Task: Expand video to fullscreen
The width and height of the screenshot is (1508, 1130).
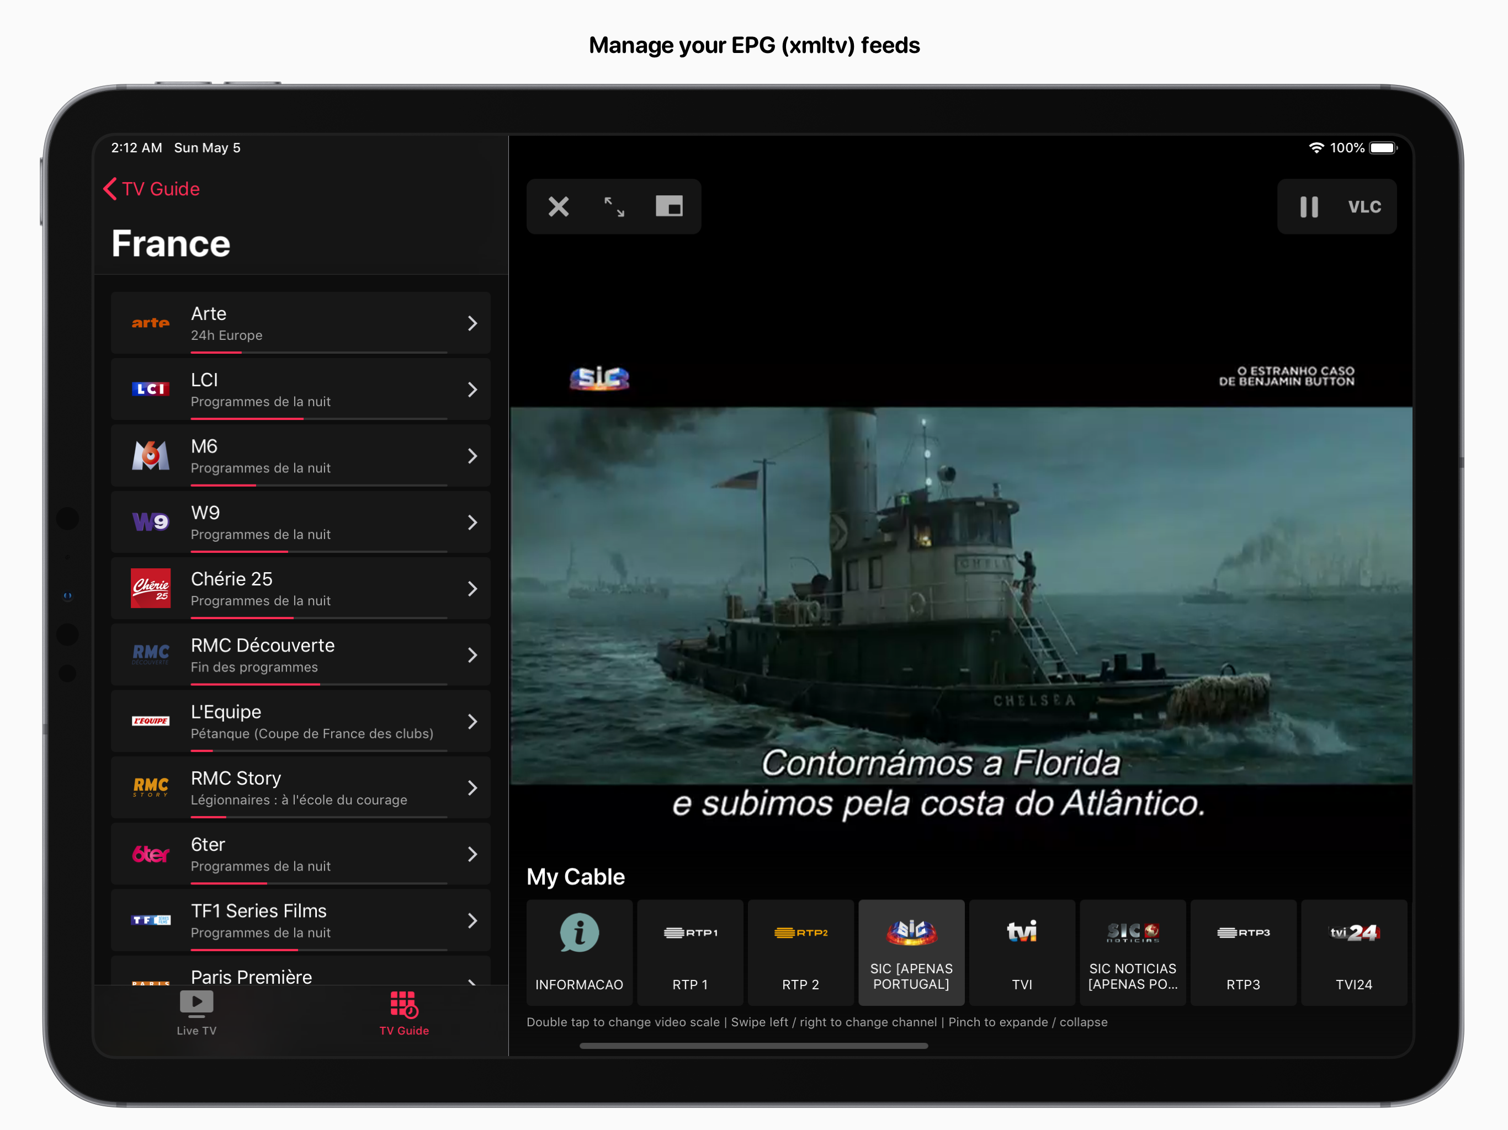Action: 614,206
